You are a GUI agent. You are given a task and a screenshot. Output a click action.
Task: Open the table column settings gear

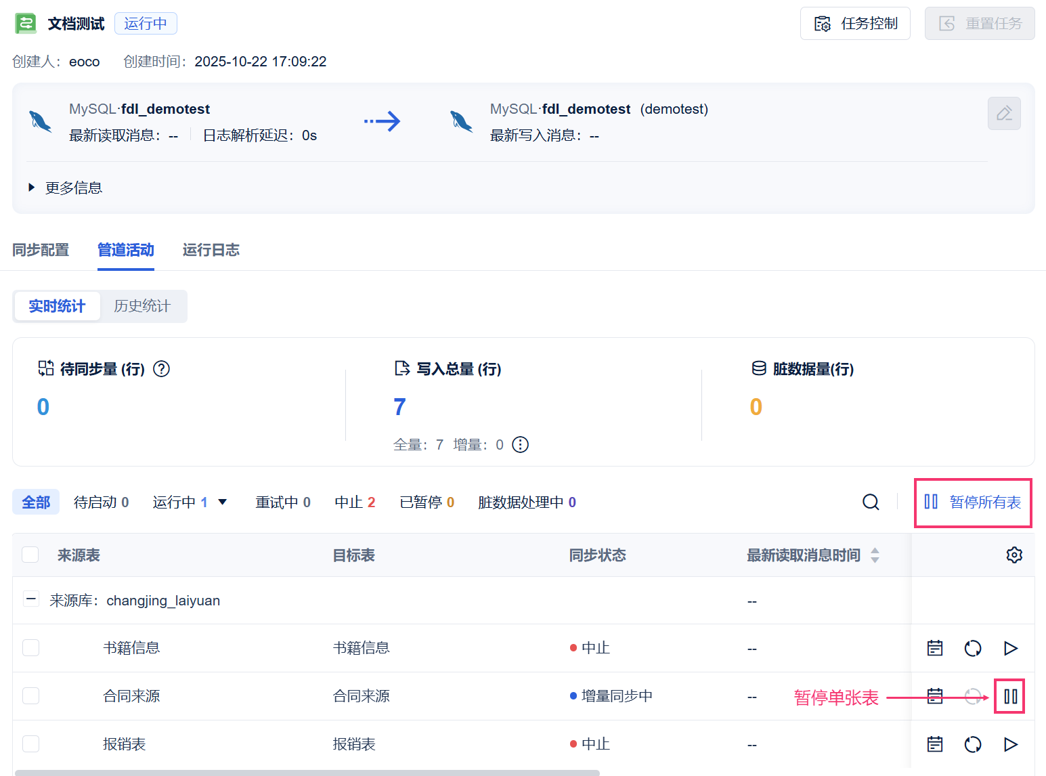click(1014, 555)
